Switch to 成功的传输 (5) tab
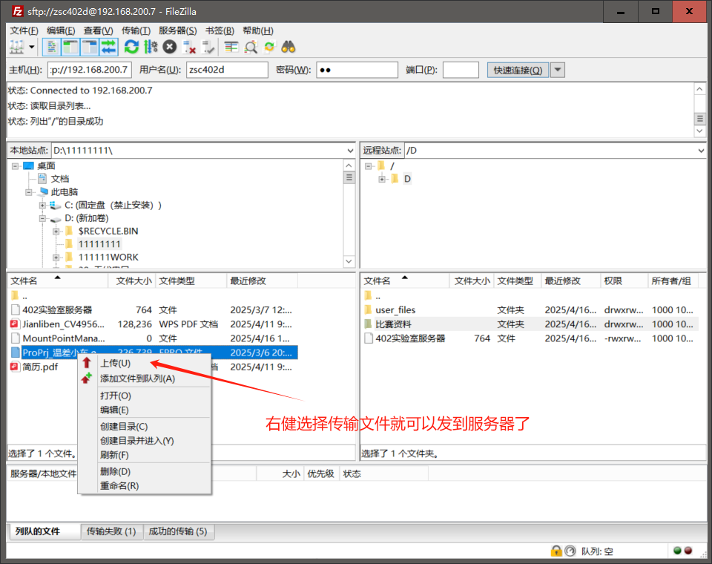 [179, 531]
